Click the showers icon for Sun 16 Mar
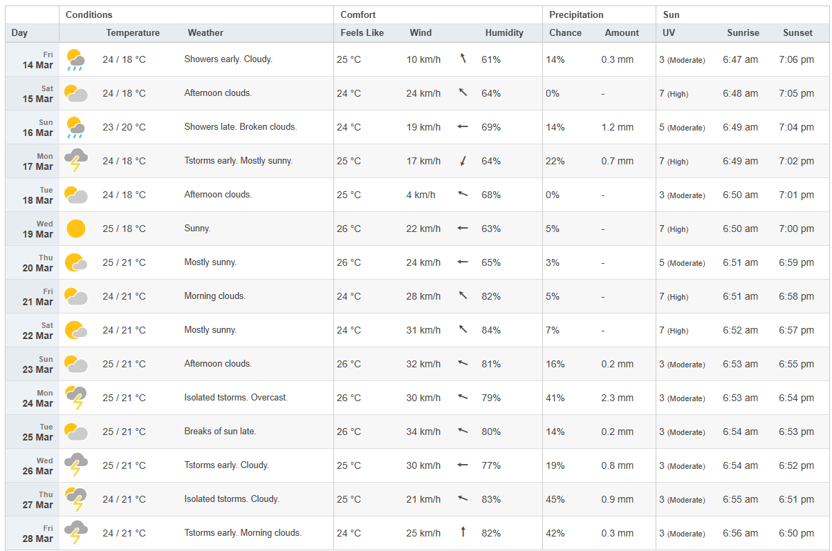Image resolution: width=832 pixels, height=551 pixels. coord(75,127)
